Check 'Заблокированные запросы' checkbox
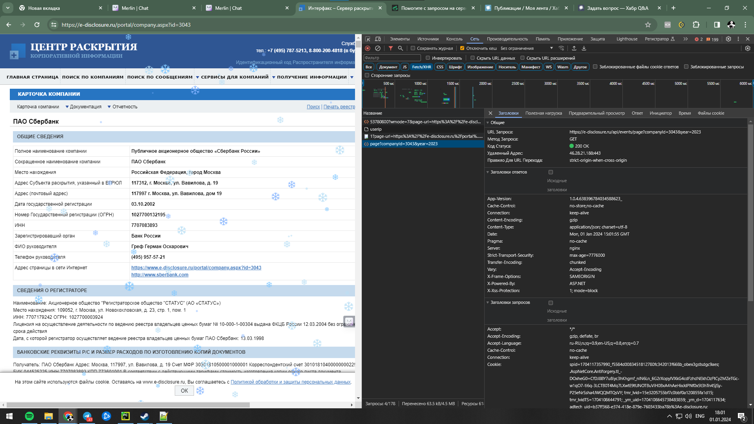754x424 pixels. click(686, 67)
